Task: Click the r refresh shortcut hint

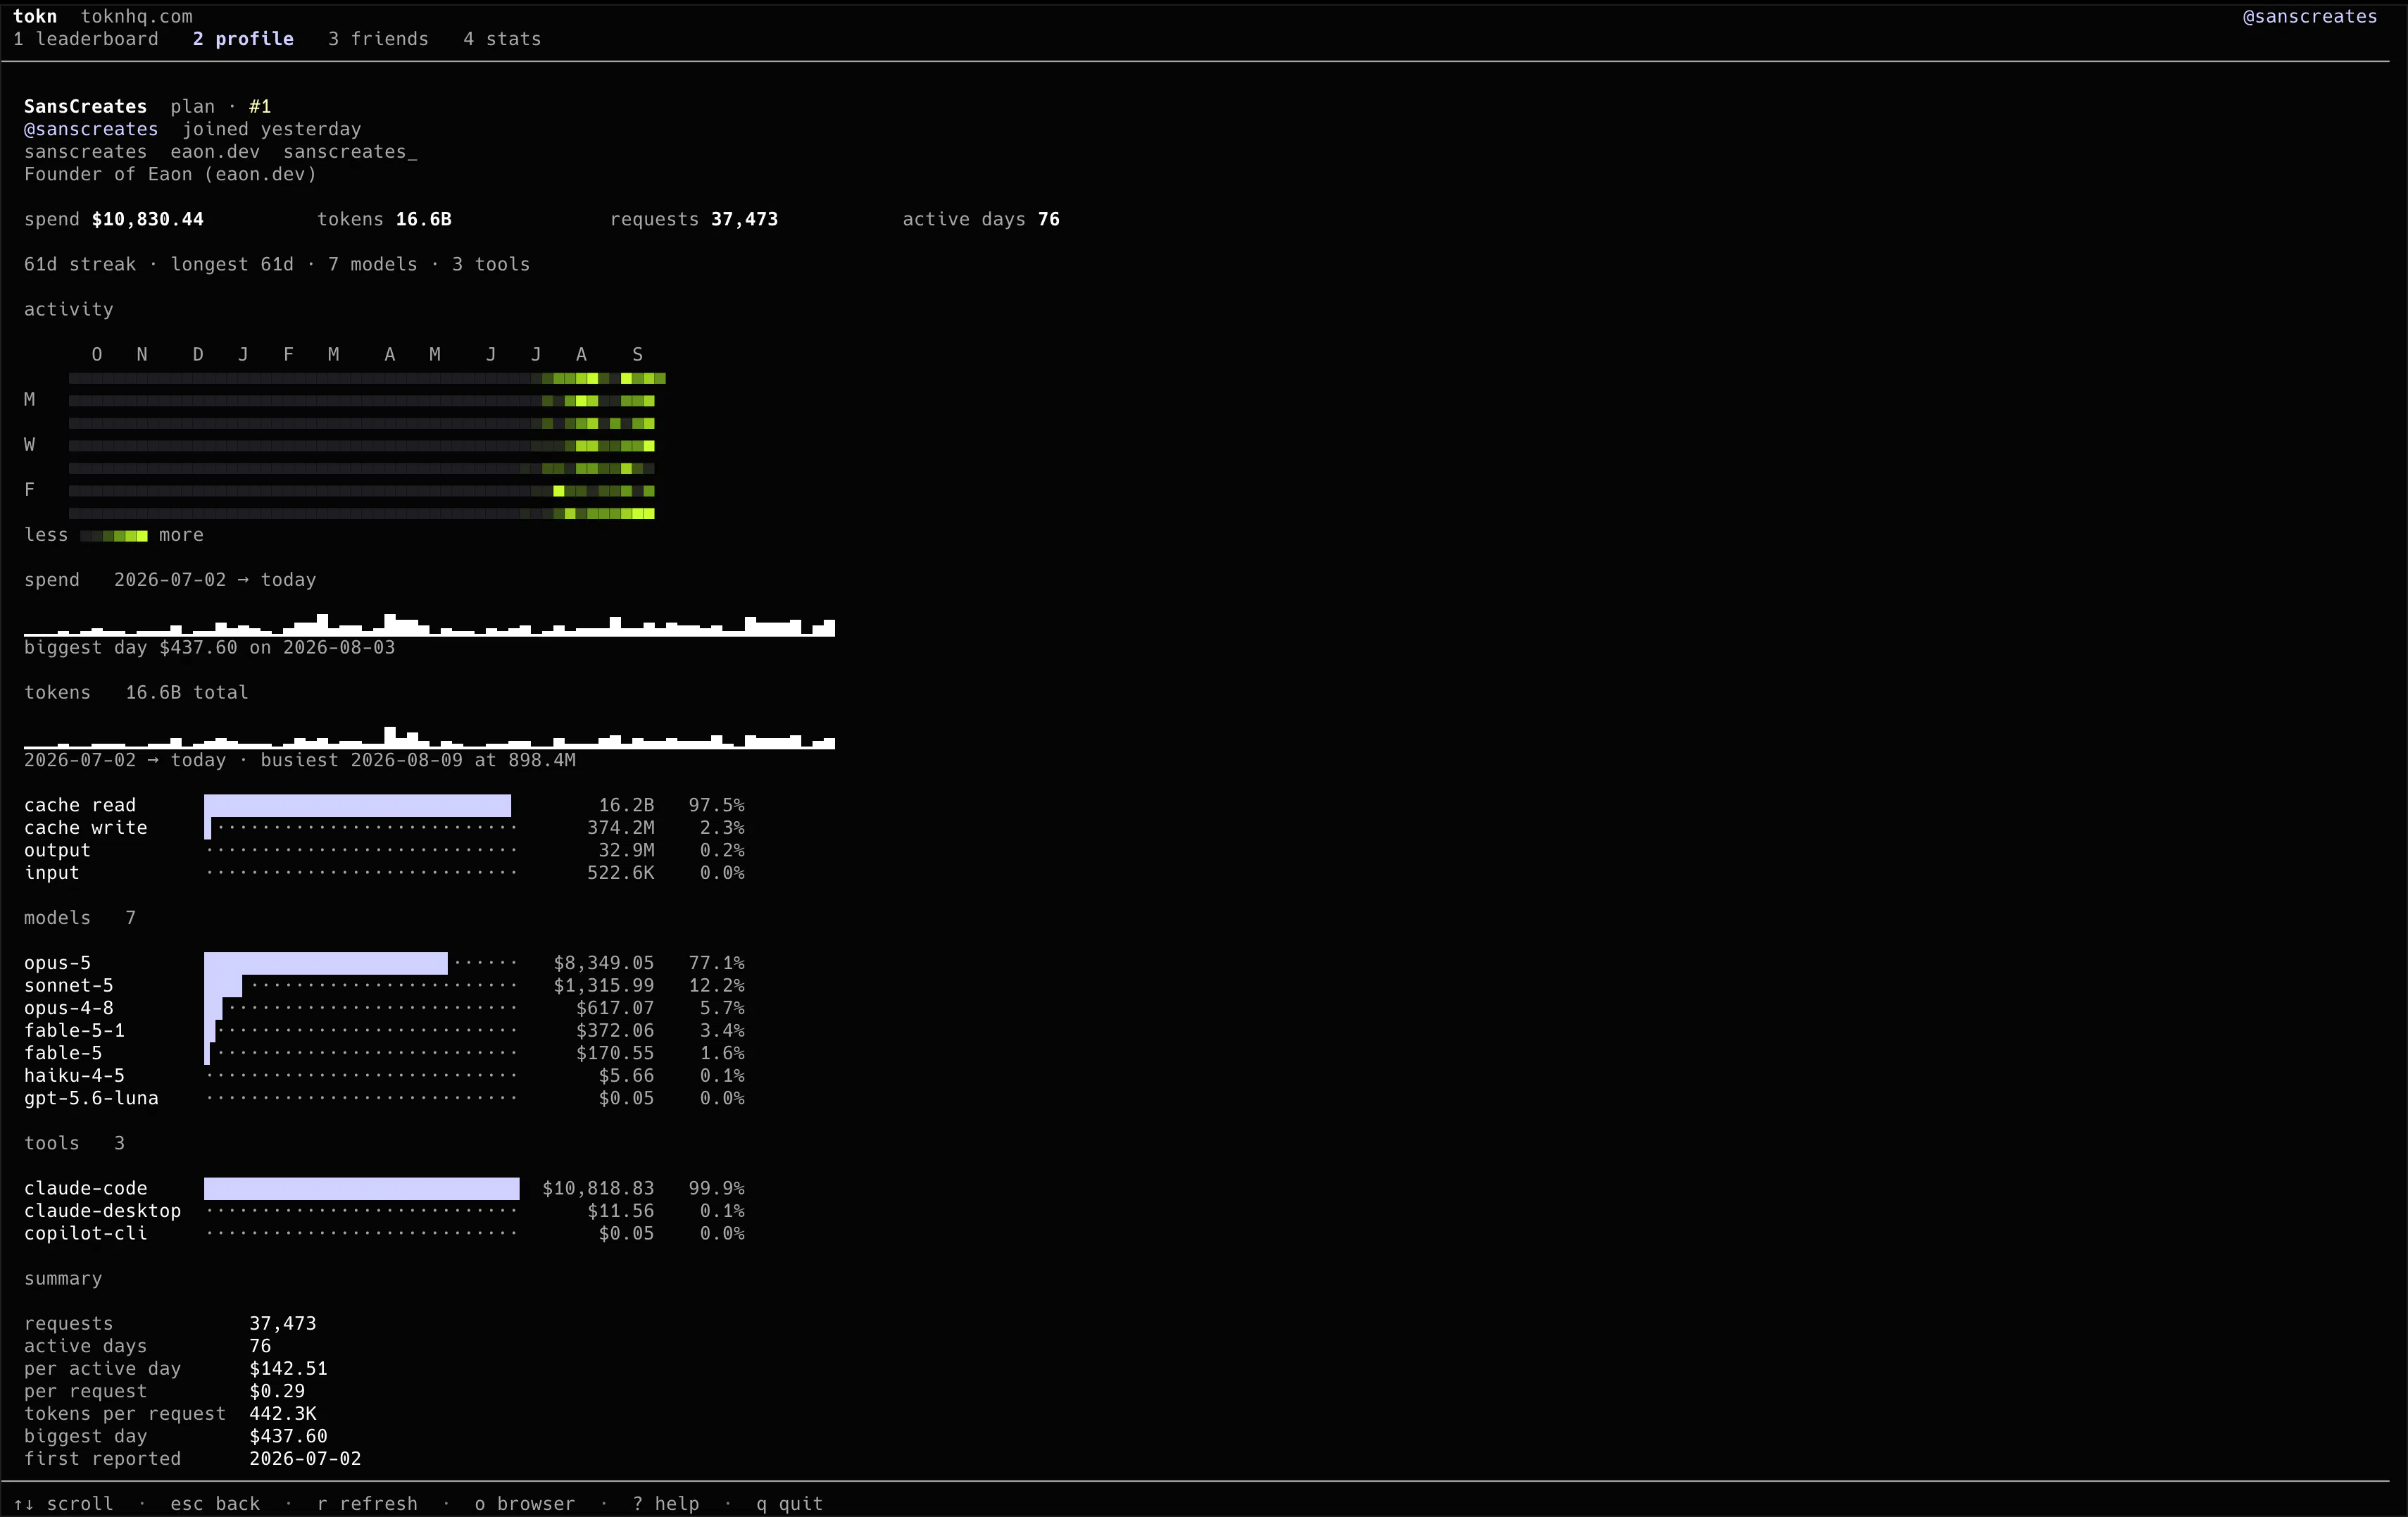Action: tap(367, 1504)
